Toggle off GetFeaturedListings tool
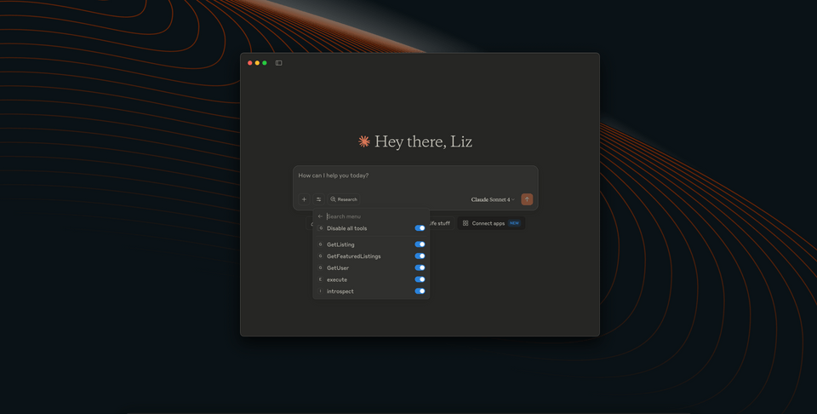817x414 pixels. [x=420, y=256]
